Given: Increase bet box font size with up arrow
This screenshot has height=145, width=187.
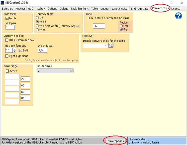Looking at the screenshot, I should click(14, 49).
